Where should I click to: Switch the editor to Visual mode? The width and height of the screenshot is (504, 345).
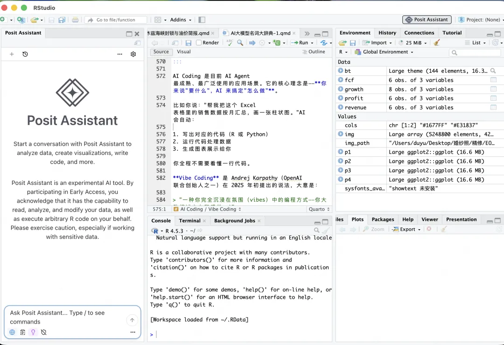click(x=183, y=52)
